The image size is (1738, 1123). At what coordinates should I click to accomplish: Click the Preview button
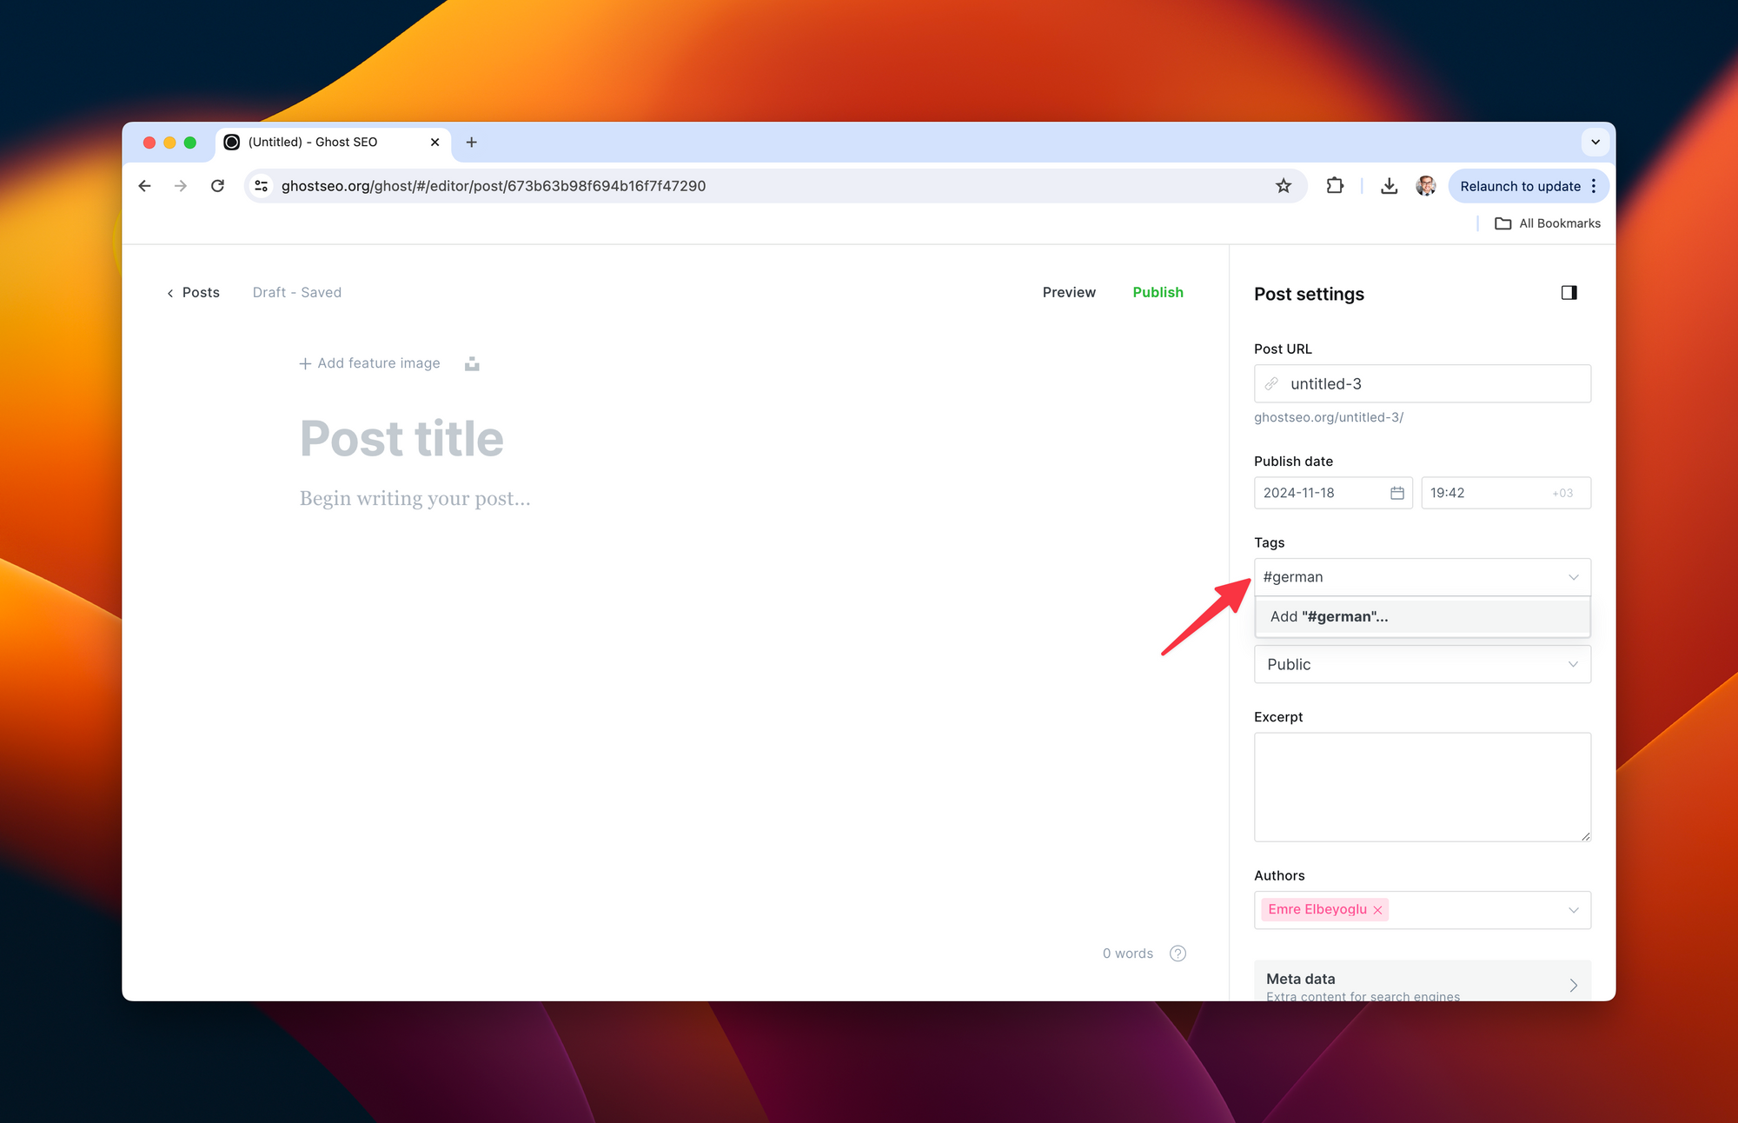tap(1069, 293)
